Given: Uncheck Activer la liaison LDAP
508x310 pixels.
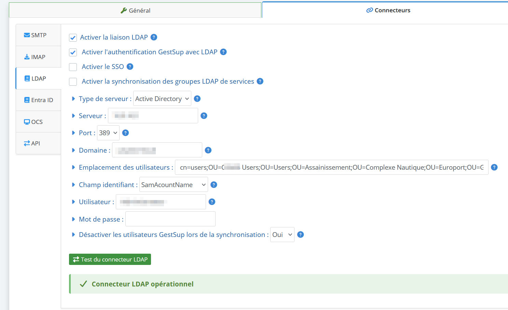Looking at the screenshot, I should tap(73, 38).
